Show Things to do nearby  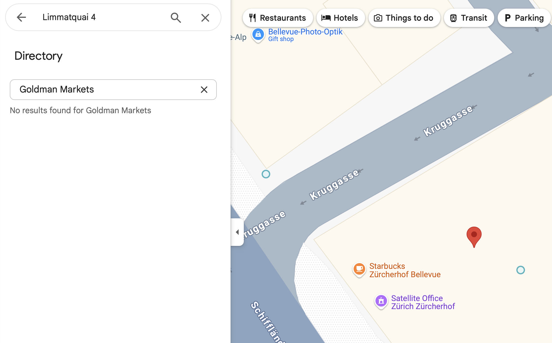pos(404,18)
